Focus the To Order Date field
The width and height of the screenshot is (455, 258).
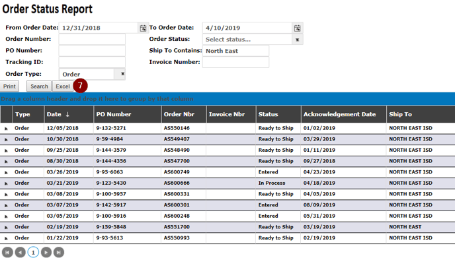coord(247,28)
